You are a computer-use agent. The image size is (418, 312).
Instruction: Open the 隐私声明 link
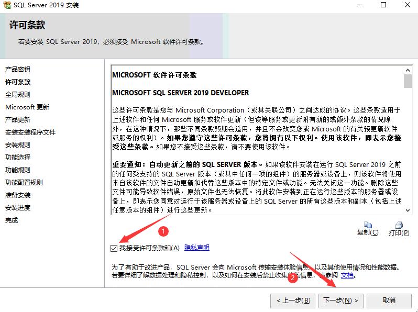(x=197, y=248)
